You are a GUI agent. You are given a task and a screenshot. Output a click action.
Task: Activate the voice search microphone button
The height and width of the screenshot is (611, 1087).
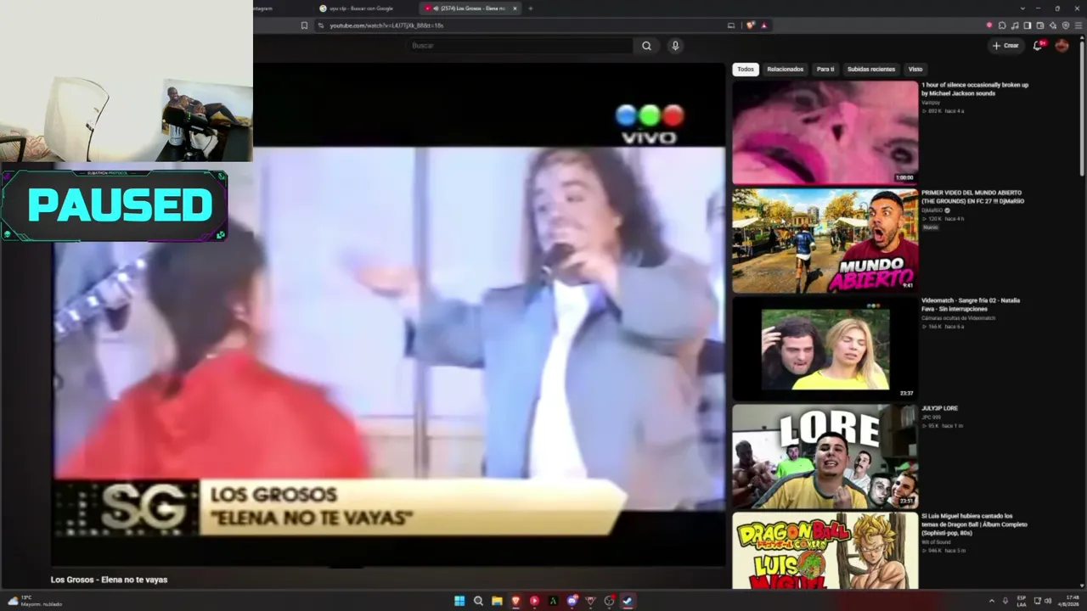tap(675, 46)
